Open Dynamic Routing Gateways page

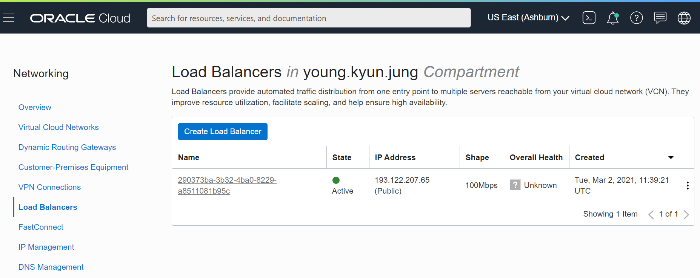(x=67, y=147)
